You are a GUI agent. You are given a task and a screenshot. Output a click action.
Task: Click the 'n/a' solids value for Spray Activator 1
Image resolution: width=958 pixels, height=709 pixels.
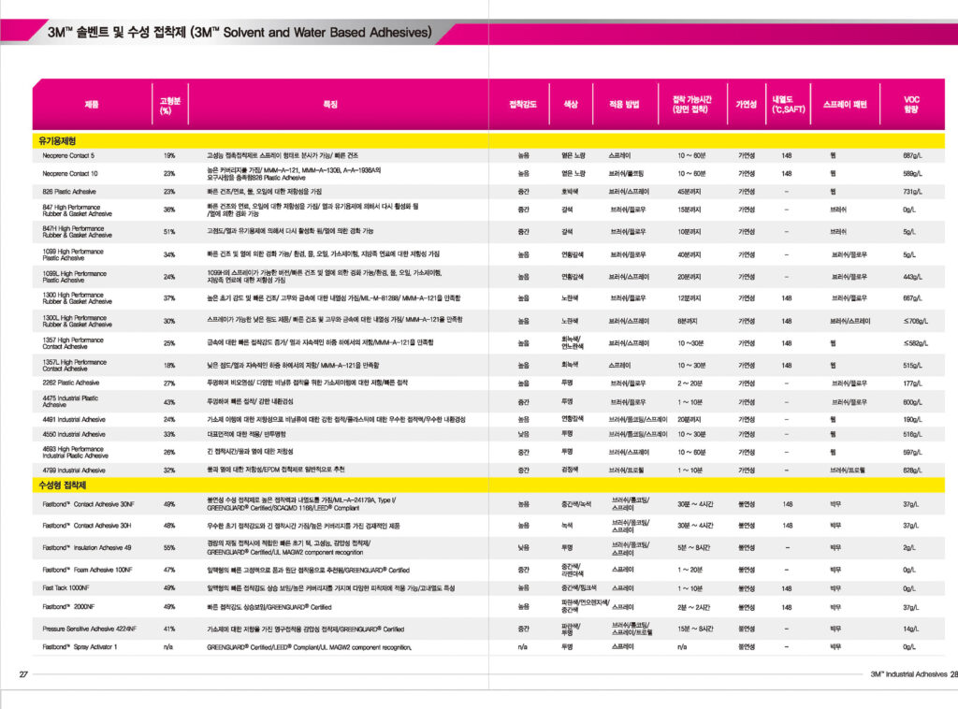coord(168,646)
